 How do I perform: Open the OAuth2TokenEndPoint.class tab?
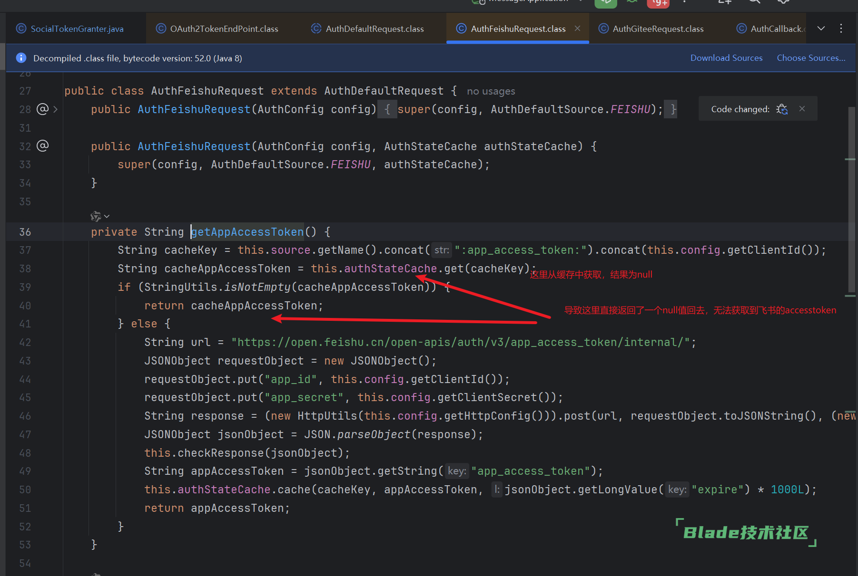(217, 29)
